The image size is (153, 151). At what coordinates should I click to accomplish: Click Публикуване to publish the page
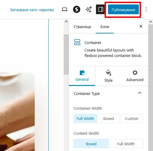[x=123, y=9]
